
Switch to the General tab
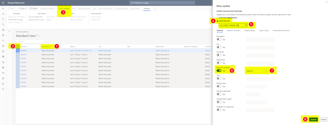(x=219, y=30)
